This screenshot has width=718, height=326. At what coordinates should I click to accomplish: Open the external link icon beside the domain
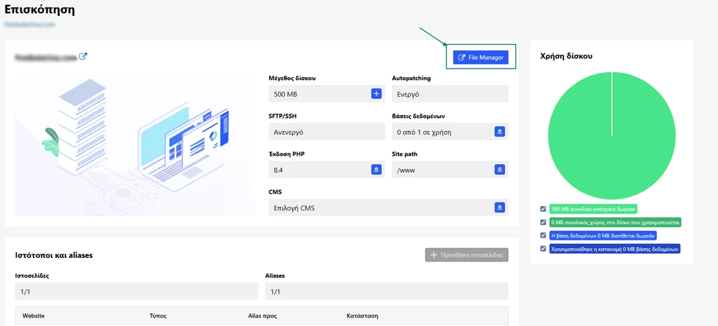[x=83, y=57]
